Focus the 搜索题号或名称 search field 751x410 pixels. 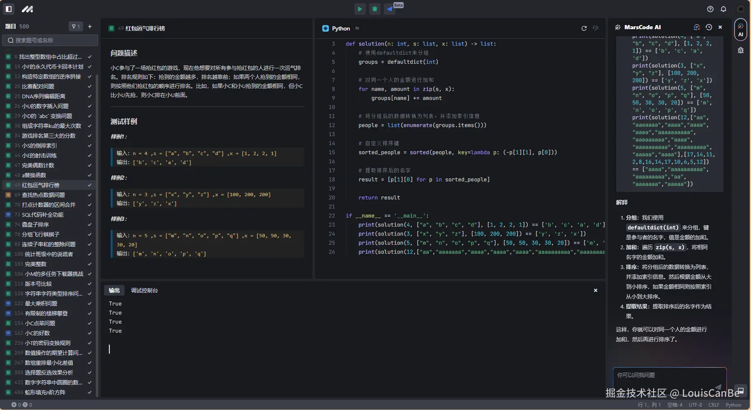50,40
